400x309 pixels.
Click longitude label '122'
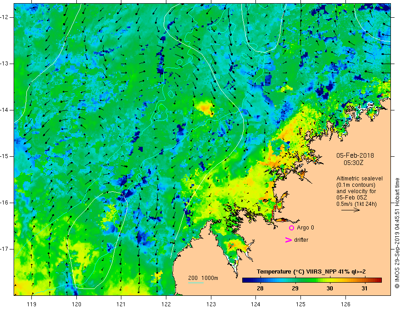click(x=166, y=304)
